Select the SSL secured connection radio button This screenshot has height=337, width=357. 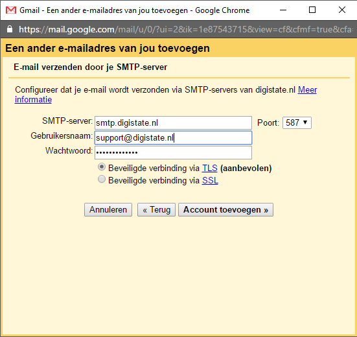pyautogui.click(x=102, y=180)
